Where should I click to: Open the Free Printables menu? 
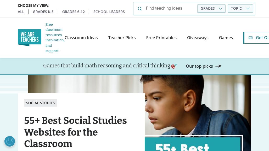click(x=161, y=38)
